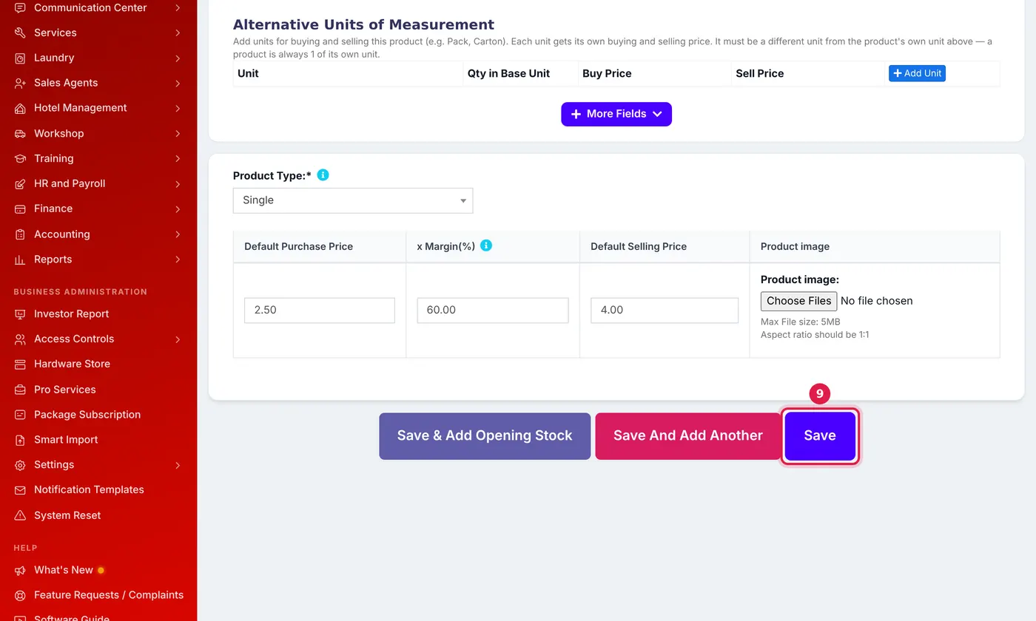Click the Training graduation cap icon
The height and width of the screenshot is (621, 1036).
(20, 158)
